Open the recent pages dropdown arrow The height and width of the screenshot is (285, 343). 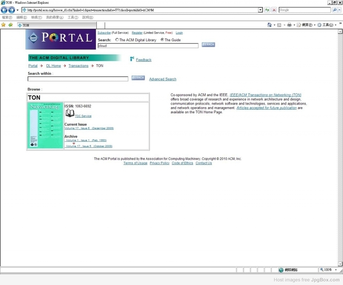(18, 10)
